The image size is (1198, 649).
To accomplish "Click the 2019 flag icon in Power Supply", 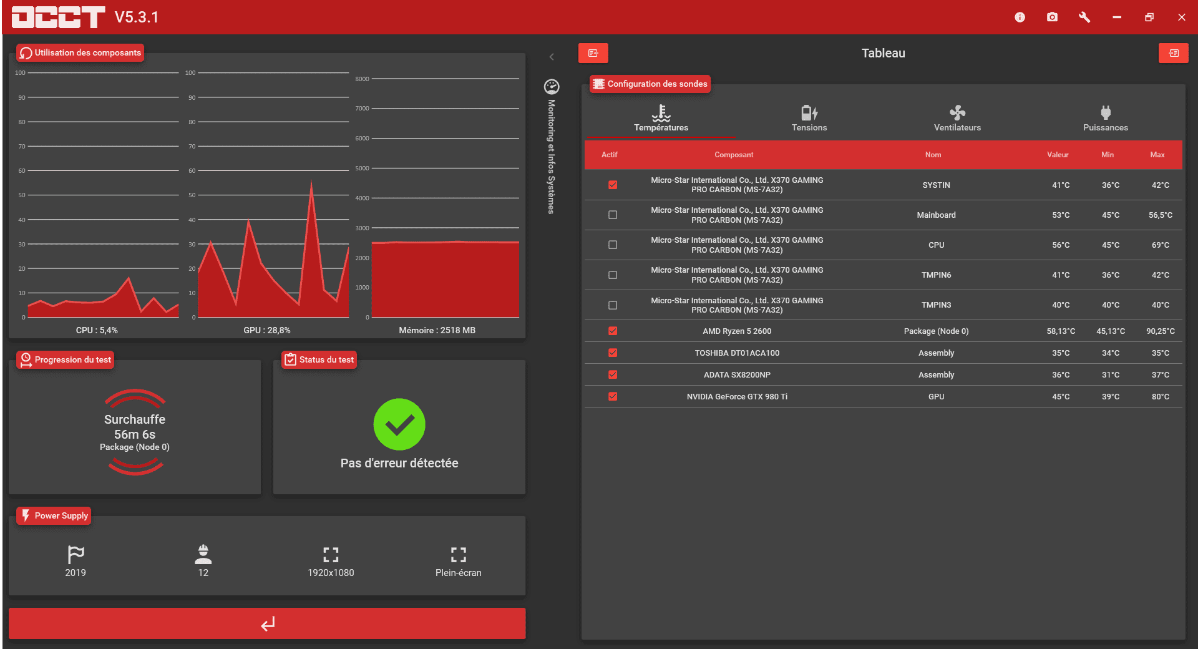I will [75, 555].
